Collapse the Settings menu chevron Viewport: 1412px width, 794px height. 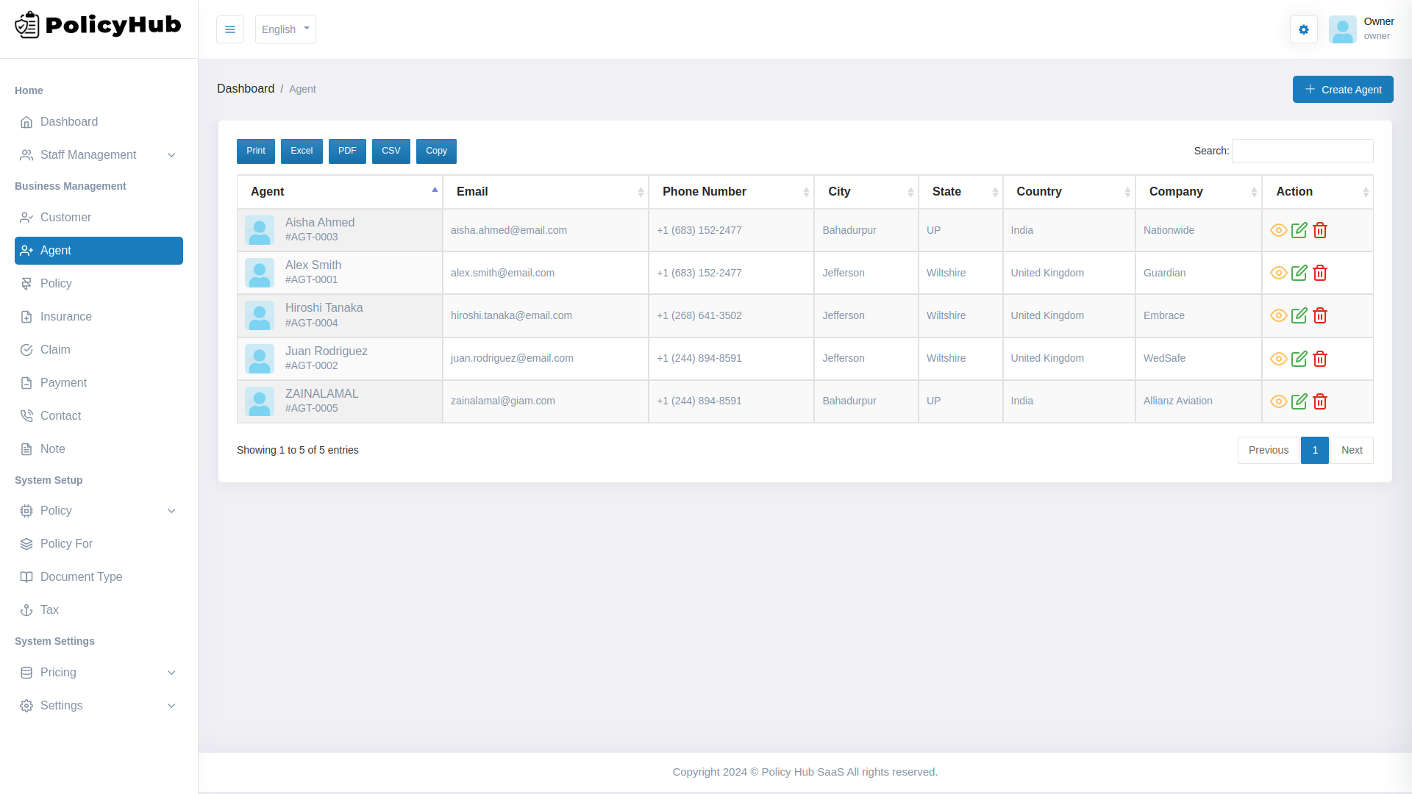click(171, 705)
